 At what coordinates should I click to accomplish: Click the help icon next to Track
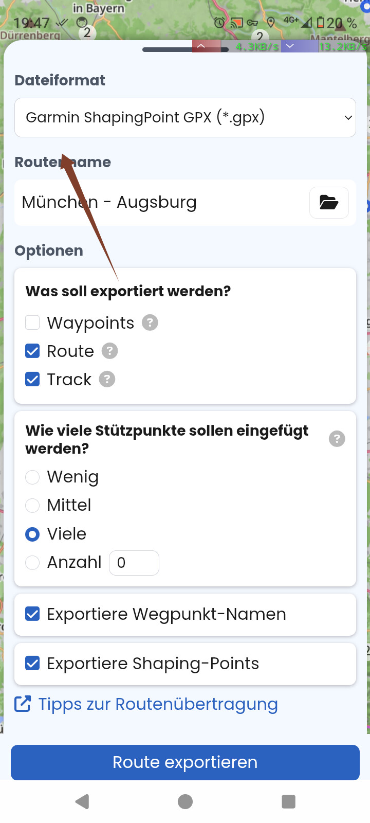(107, 380)
